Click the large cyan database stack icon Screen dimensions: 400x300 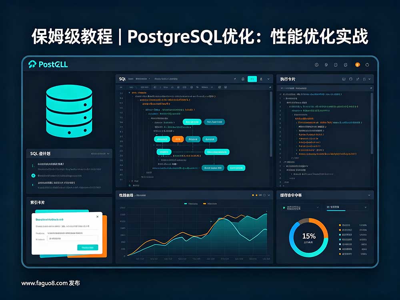tap(69, 111)
